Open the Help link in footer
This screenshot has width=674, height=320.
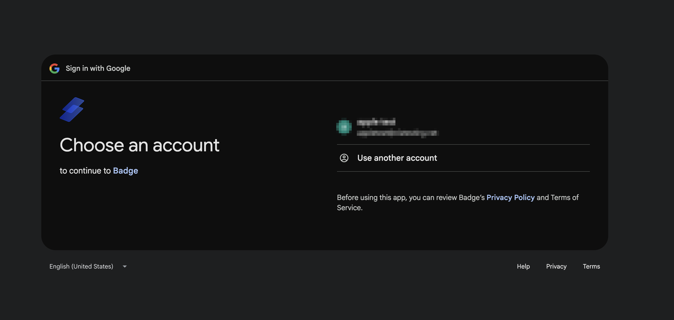pyautogui.click(x=523, y=266)
